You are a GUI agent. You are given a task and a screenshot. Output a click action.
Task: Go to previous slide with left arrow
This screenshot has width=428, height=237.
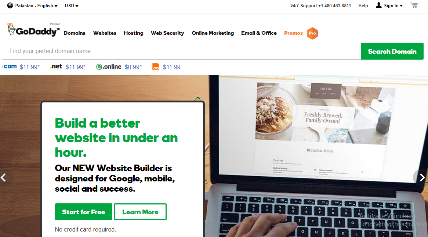[4, 178]
